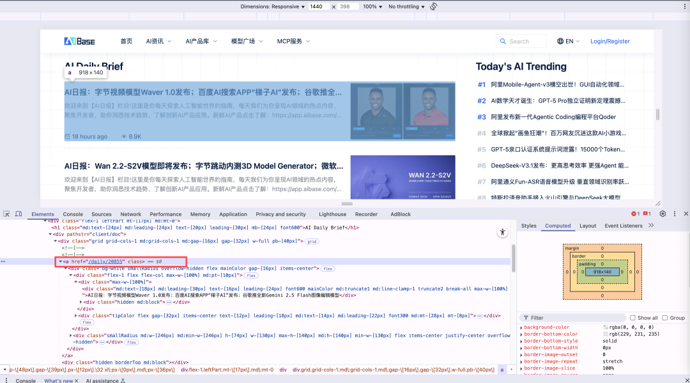The height and width of the screenshot is (383, 690).
Task: Expand background-color computed property
Action: [521, 327]
